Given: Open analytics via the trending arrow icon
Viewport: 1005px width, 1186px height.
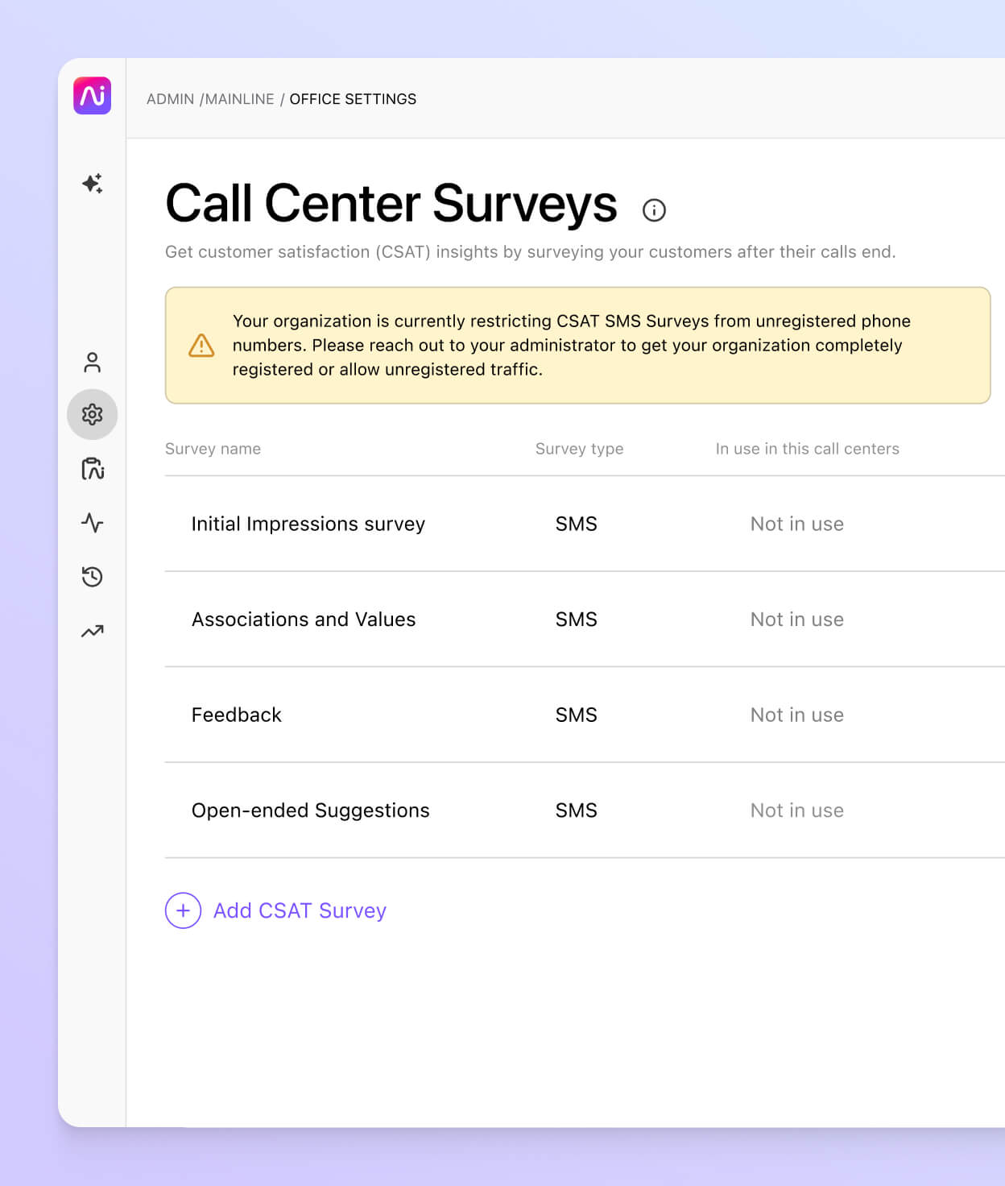Looking at the screenshot, I should click(x=93, y=631).
